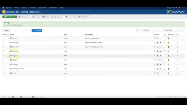Click the JSitemap PRO logo icon

click(4, 12)
